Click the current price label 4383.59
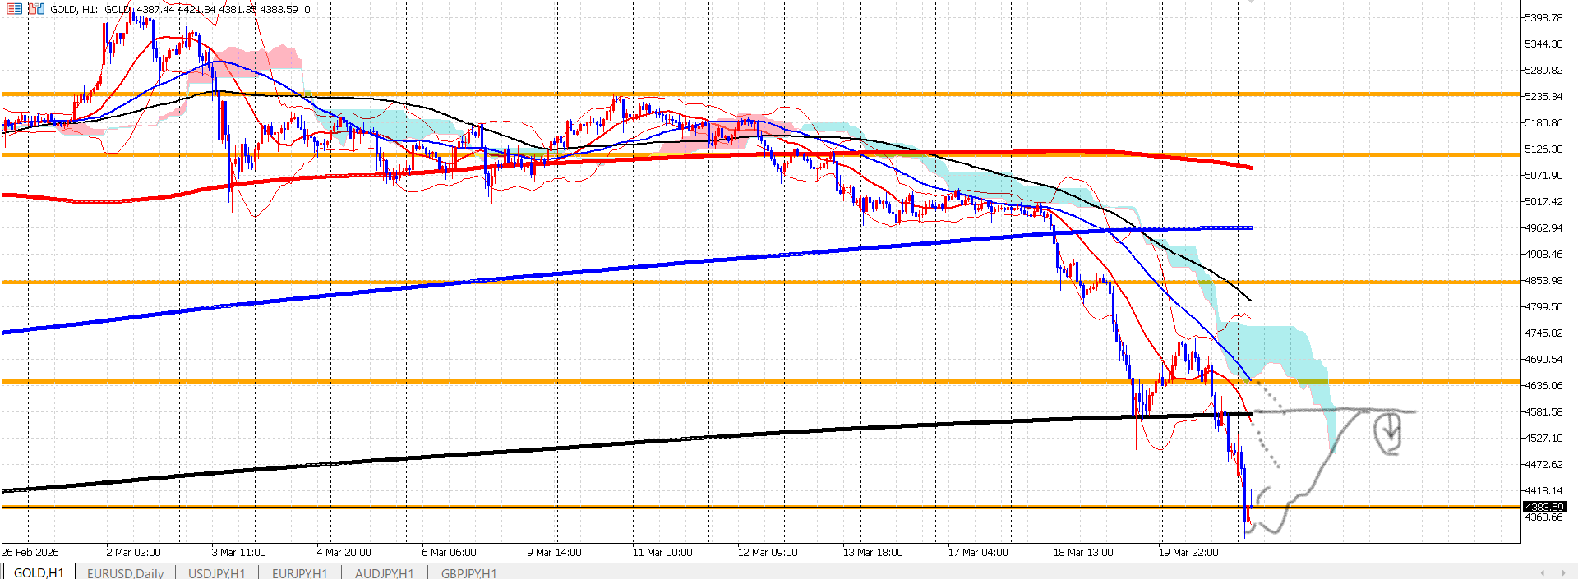 (x=1545, y=507)
